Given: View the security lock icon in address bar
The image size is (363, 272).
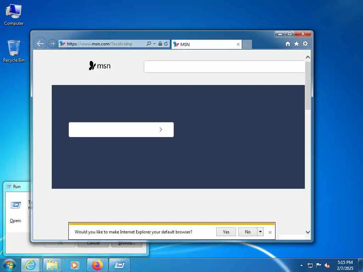Looking at the screenshot, I should pos(160,44).
